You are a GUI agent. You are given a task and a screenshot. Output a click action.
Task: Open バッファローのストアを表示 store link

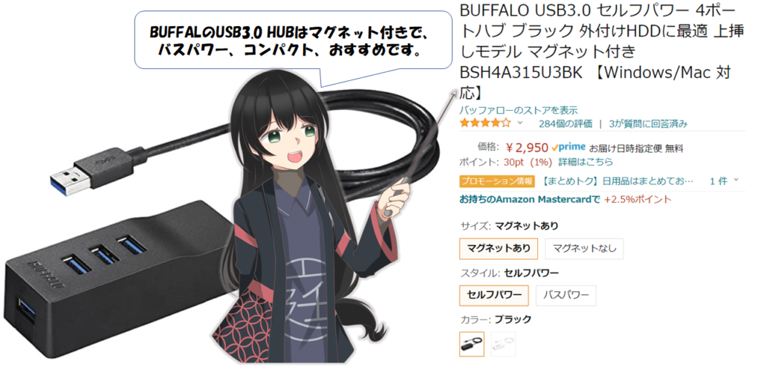tap(518, 110)
